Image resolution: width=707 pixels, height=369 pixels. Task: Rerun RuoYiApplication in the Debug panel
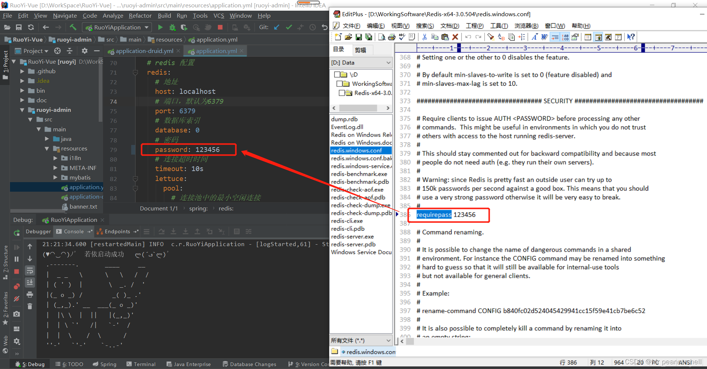tap(17, 233)
